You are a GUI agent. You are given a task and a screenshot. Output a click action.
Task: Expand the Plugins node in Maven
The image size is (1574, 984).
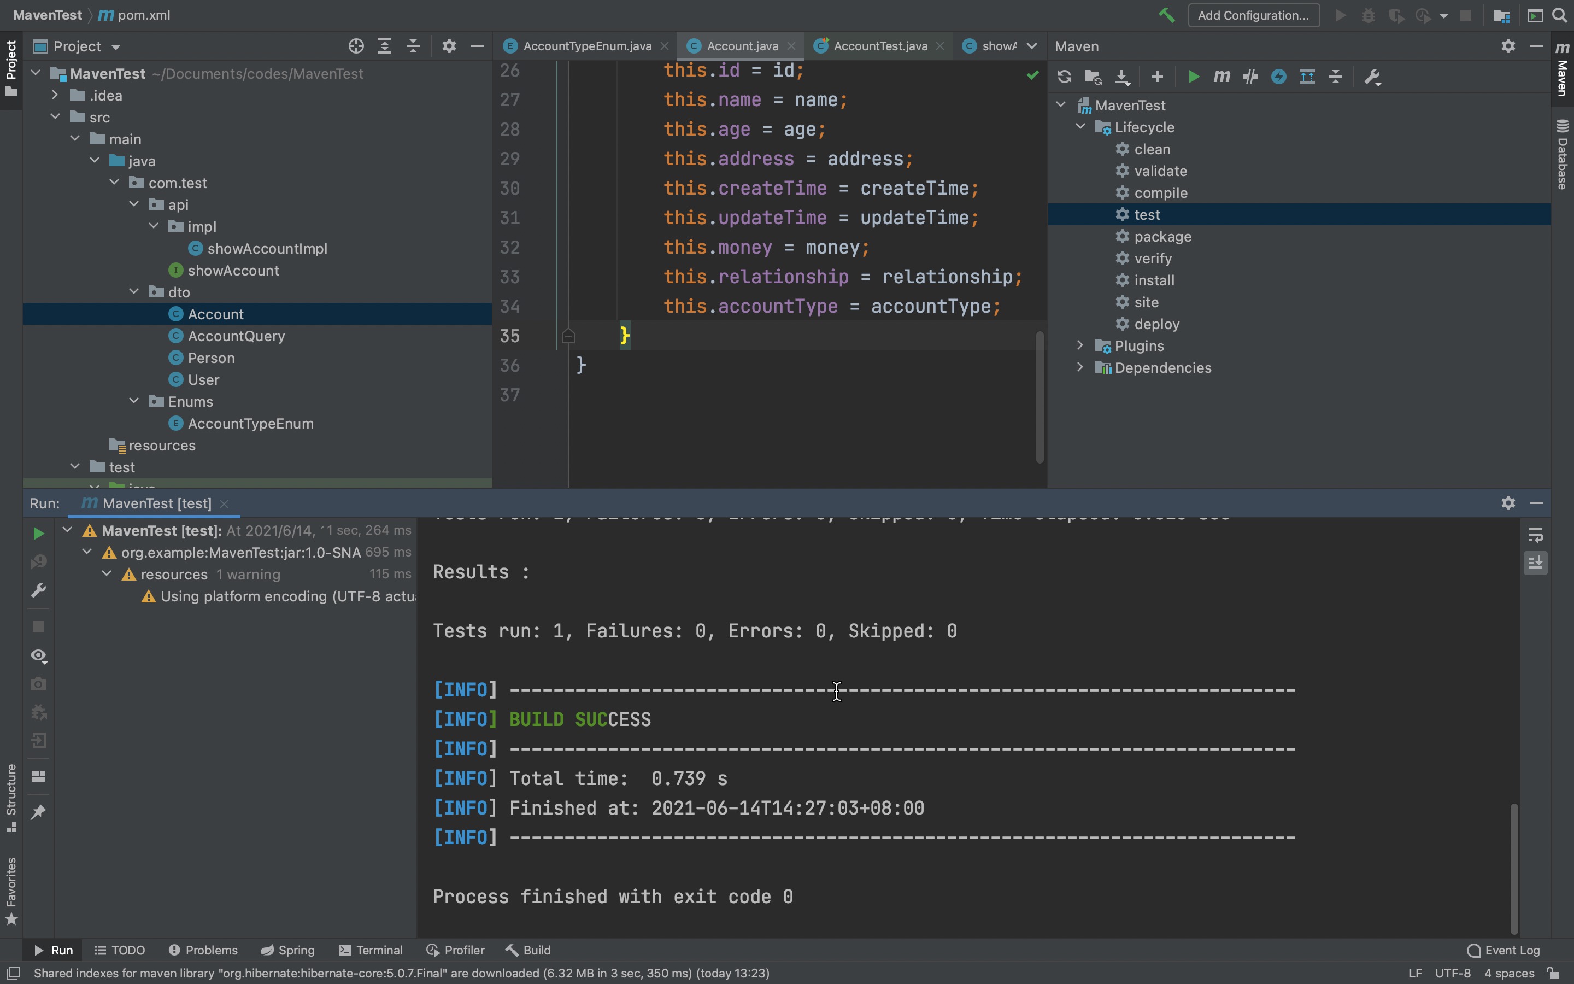pos(1080,345)
